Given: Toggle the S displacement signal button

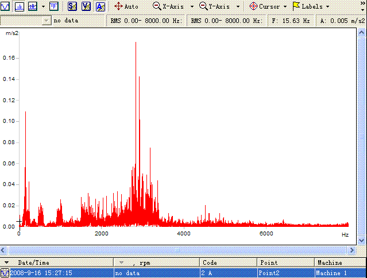Looking at the screenshot, I should (72, 6).
